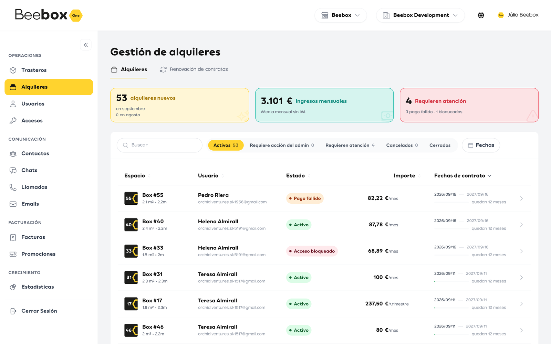Sort table by Estado column
Screen dimensions: 551x344
pos(298,175)
